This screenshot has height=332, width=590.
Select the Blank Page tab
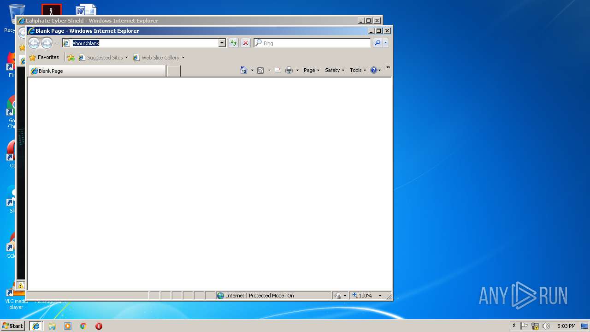tap(97, 71)
